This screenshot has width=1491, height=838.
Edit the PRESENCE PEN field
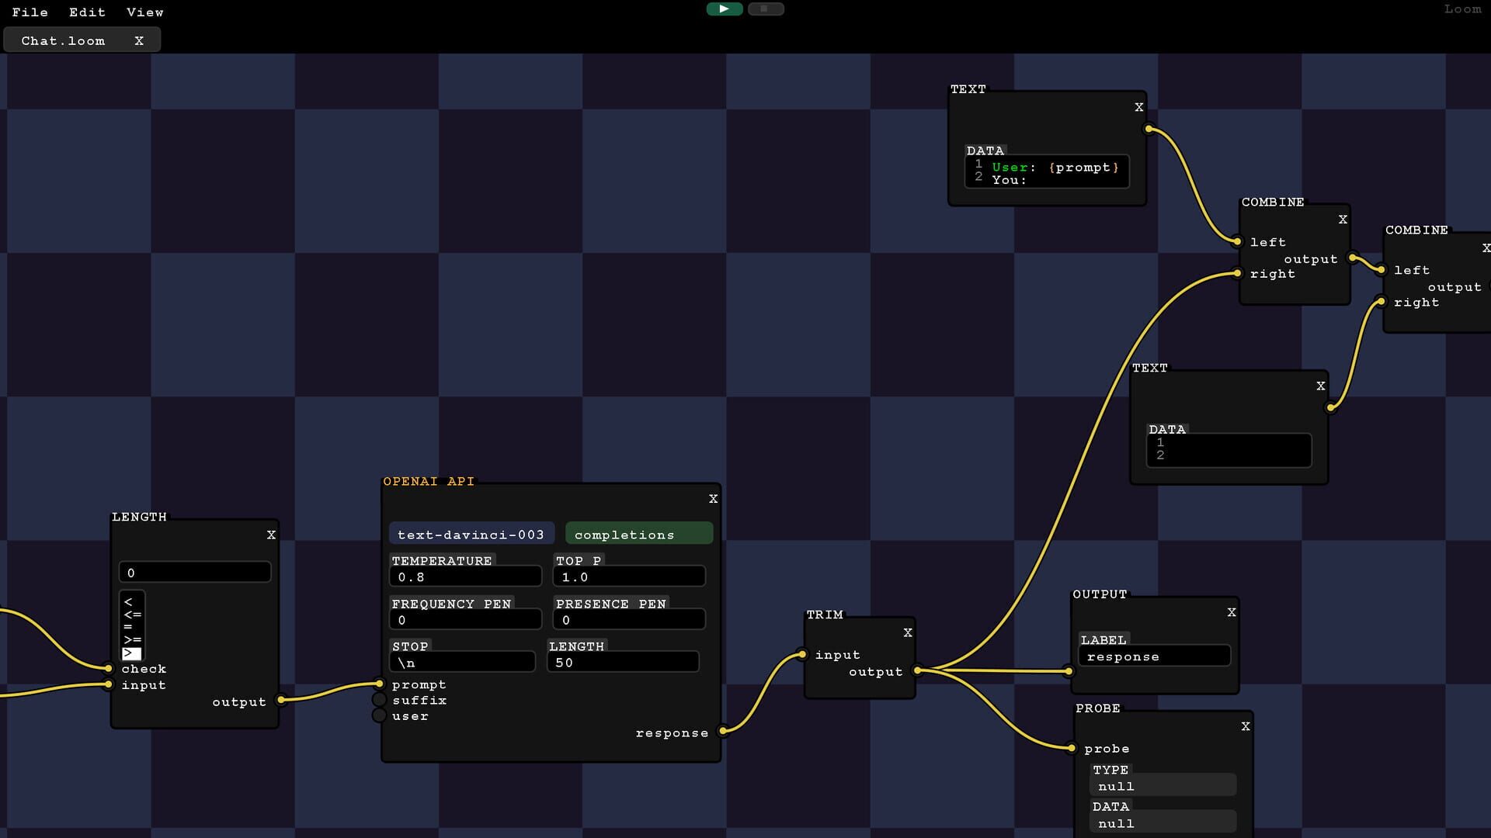(629, 619)
